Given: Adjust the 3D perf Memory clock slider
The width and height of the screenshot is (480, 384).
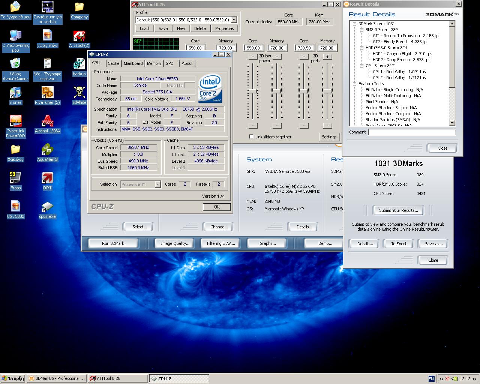Looking at the screenshot, I should (327, 91).
